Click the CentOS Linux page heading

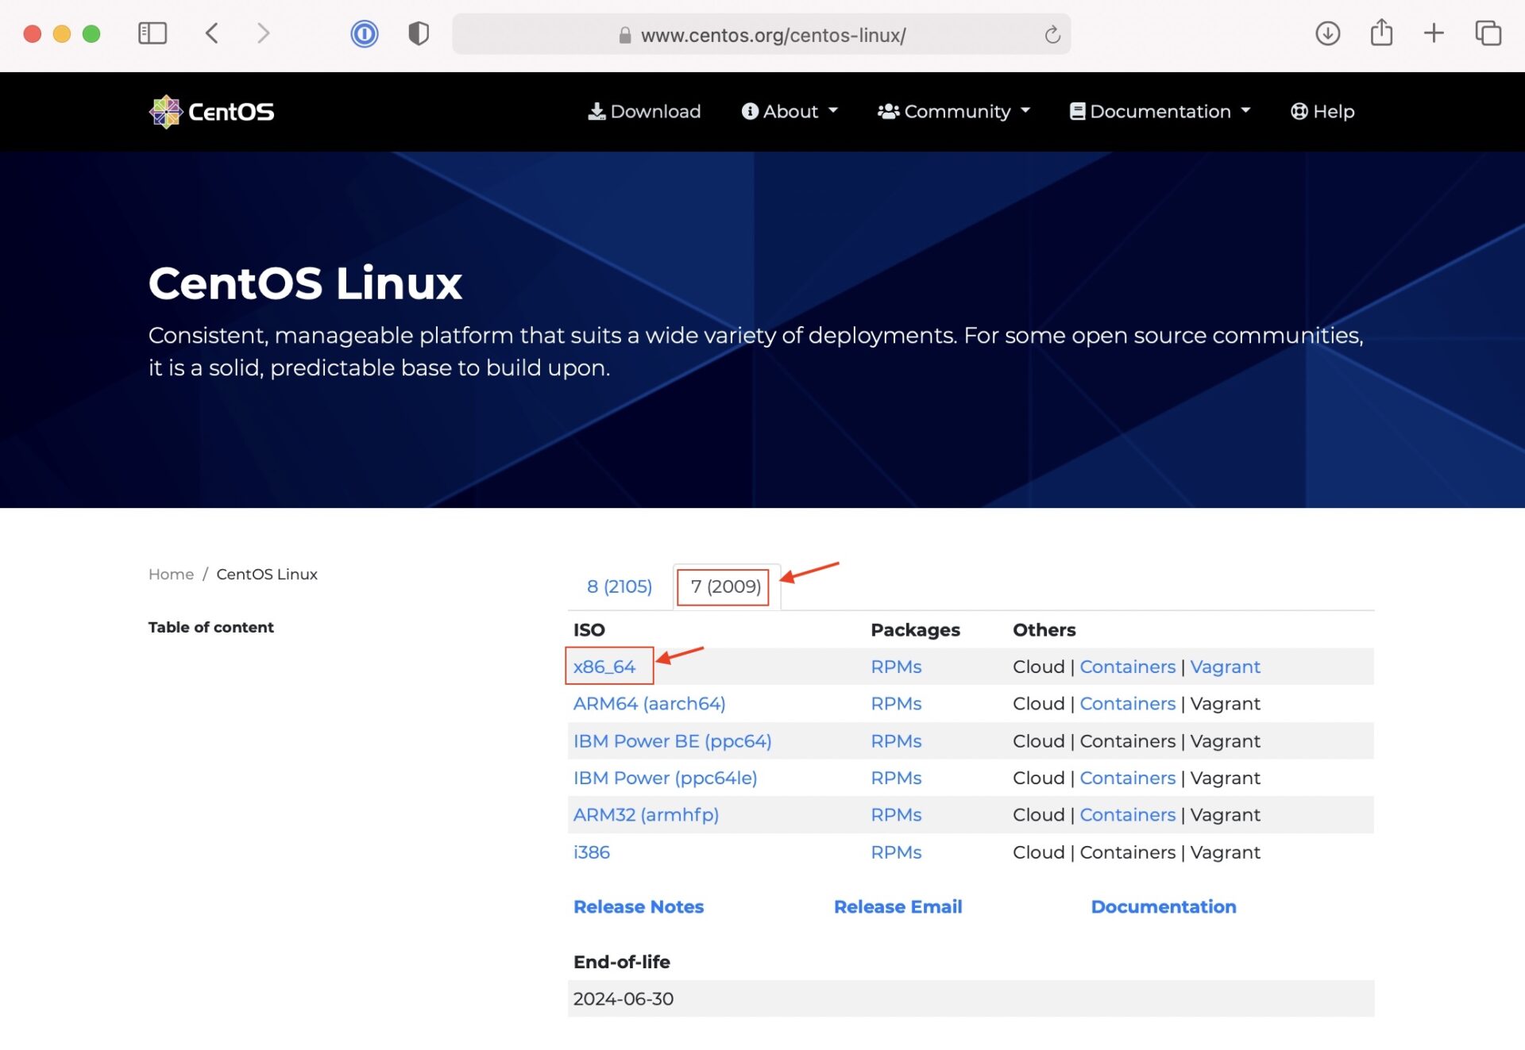click(305, 283)
